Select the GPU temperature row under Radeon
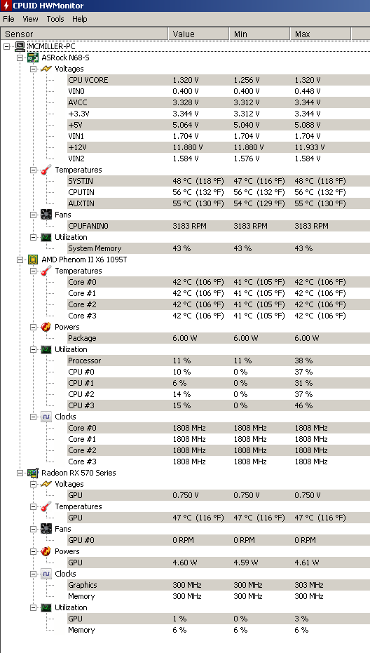Screen dimensions: 370x653 (x=219, y=518)
